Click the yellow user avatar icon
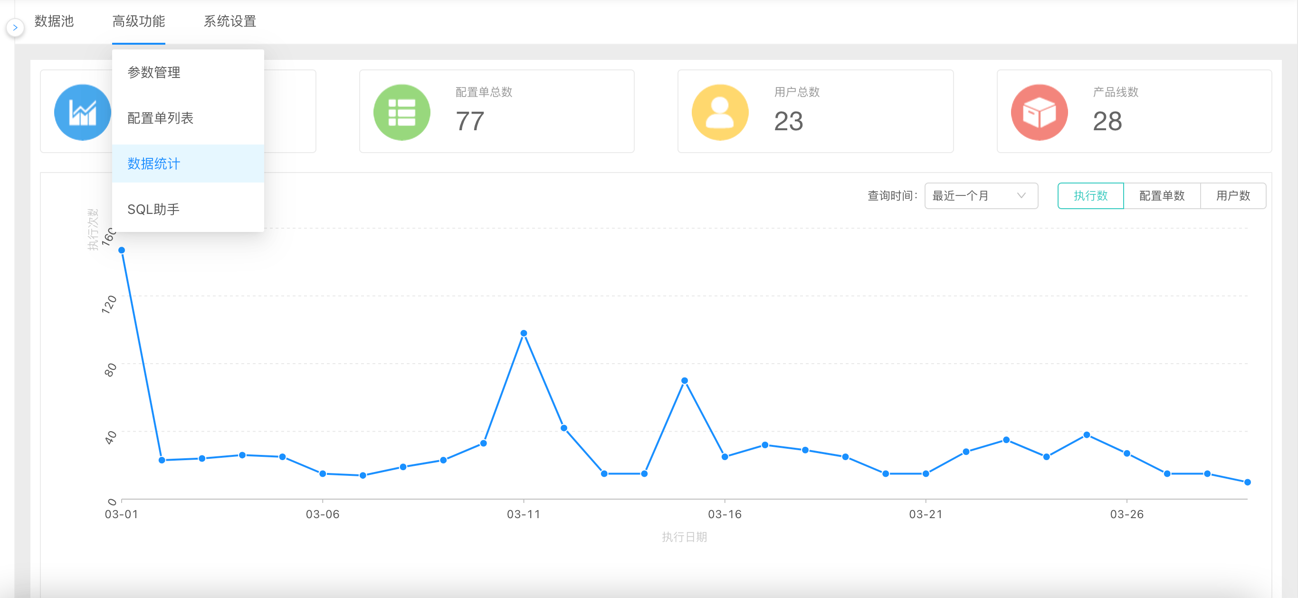Screen dimensions: 1298x598 [x=720, y=112]
